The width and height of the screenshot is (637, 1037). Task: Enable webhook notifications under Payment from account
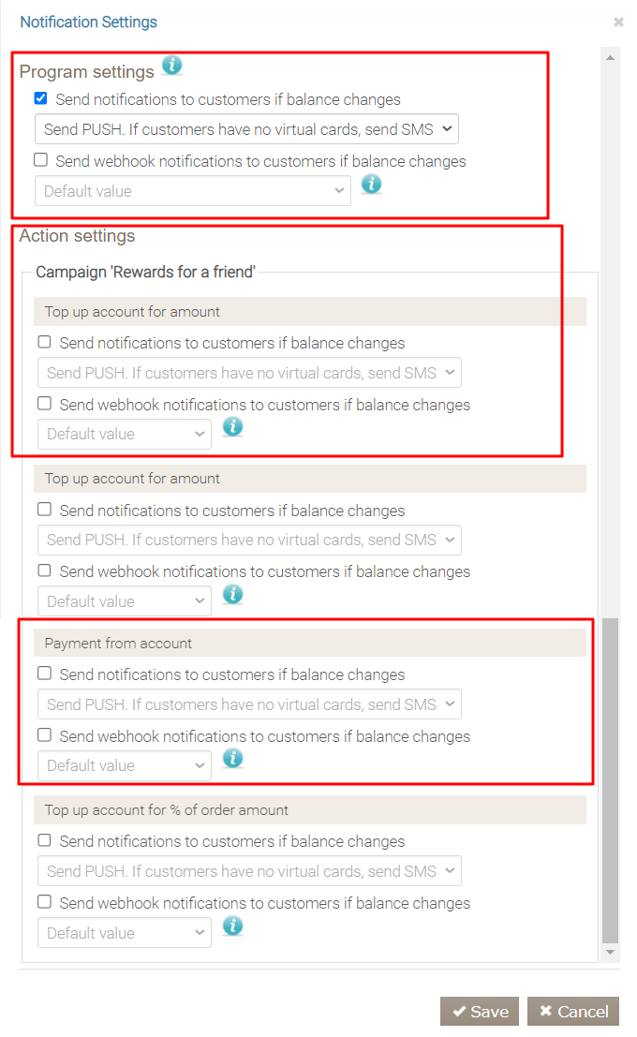(x=44, y=735)
